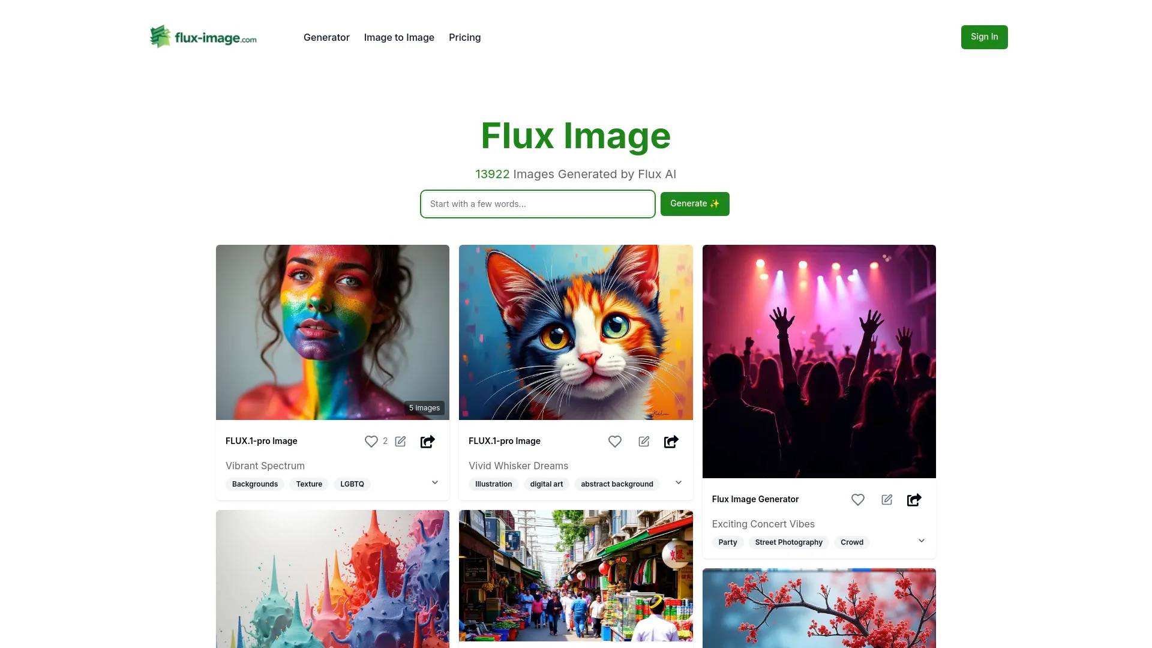Click the Generate button
1152x648 pixels.
pos(694,203)
